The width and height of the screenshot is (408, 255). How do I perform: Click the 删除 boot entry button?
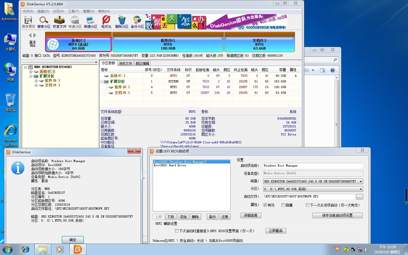pos(195,217)
